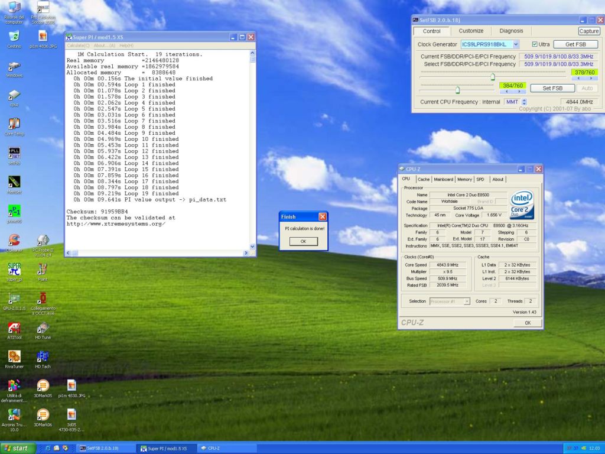Viewport: 605px width, 454px height.
Task: Open the Cache tab in CPU-Z
Action: click(x=424, y=180)
